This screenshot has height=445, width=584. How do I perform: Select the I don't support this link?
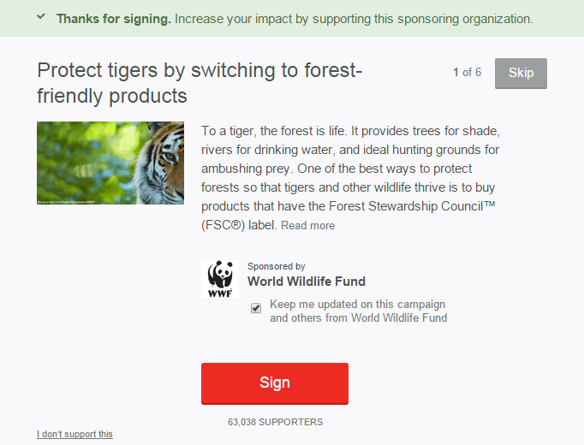tap(74, 434)
